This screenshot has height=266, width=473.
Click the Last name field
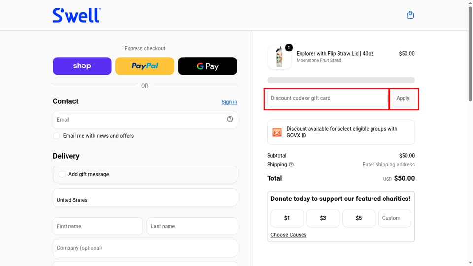[x=192, y=226]
